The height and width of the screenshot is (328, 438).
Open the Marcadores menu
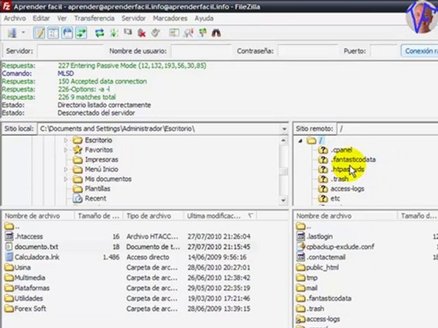tap(170, 18)
